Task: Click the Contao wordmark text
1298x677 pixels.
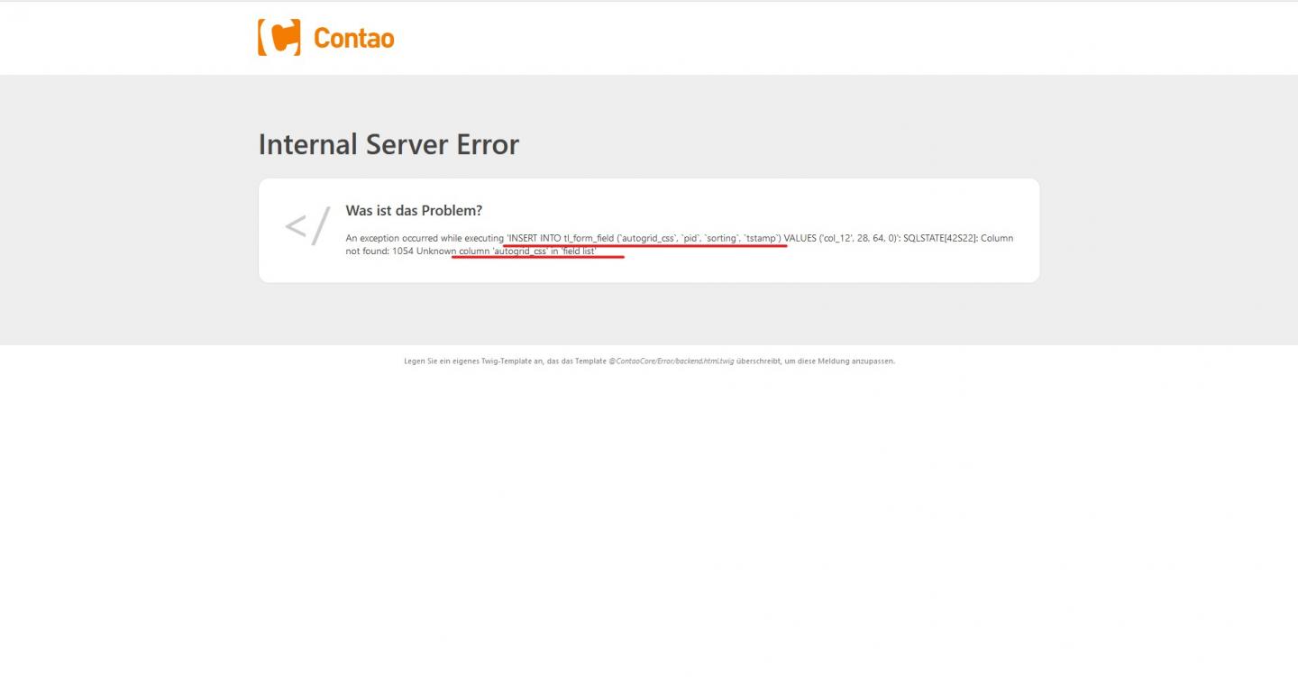Action: (353, 38)
